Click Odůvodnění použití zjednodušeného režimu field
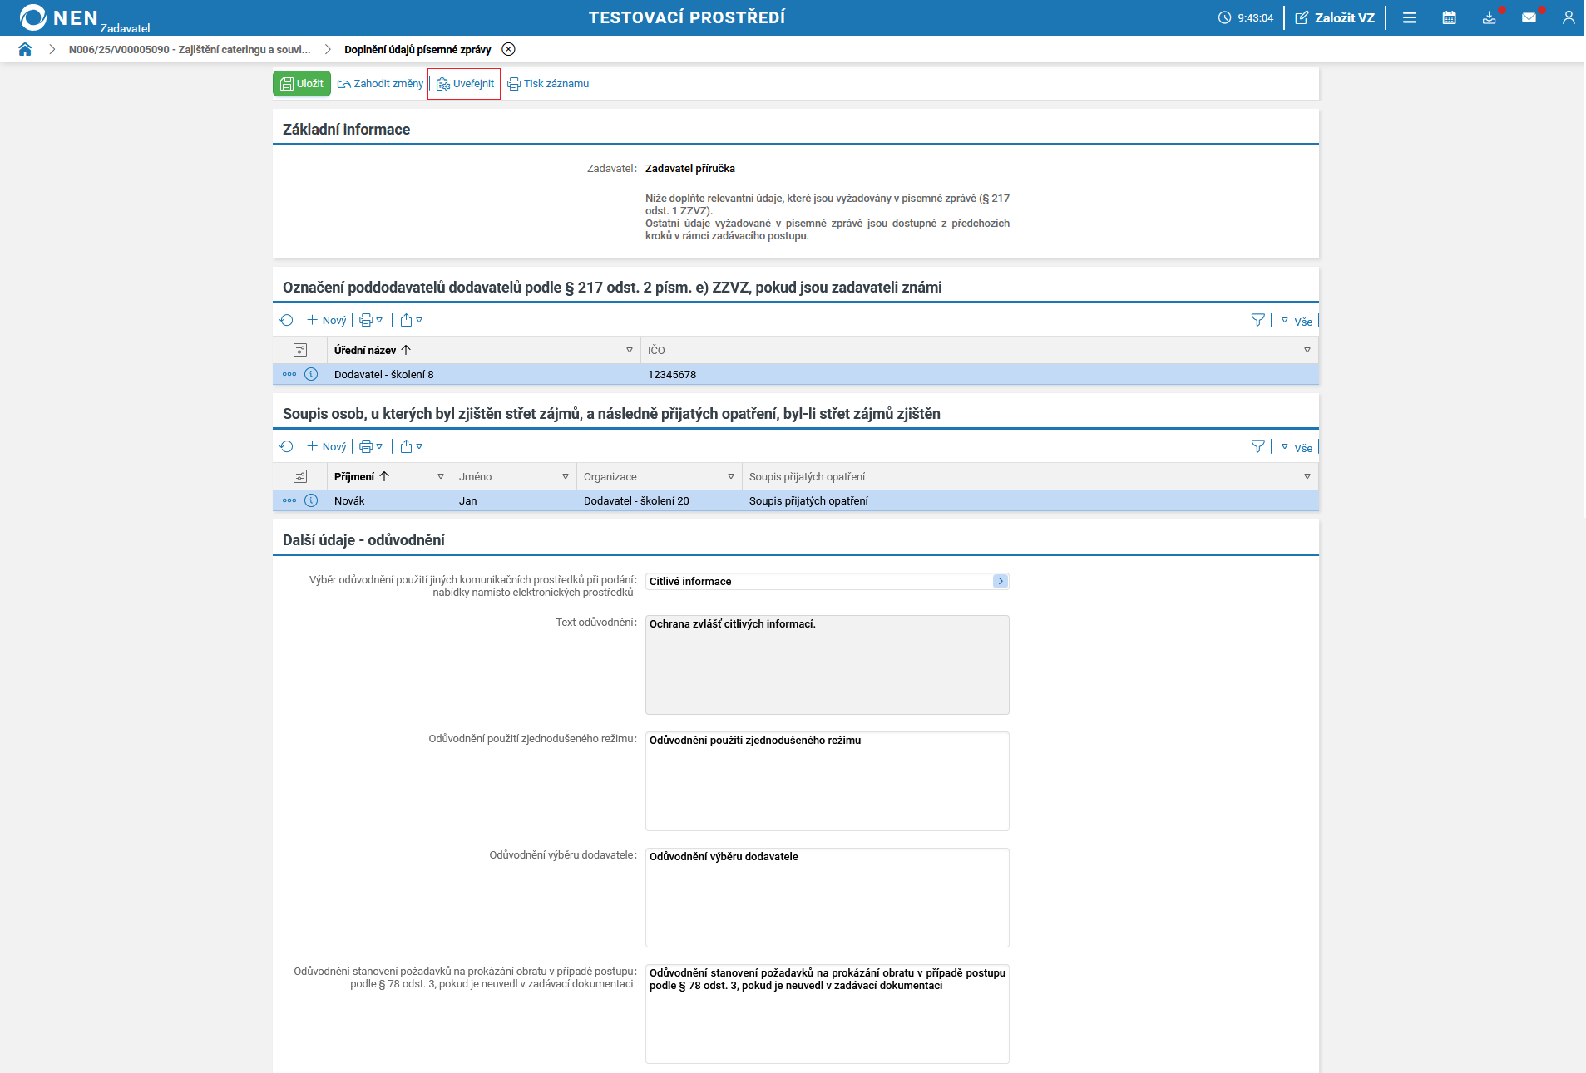 [828, 781]
